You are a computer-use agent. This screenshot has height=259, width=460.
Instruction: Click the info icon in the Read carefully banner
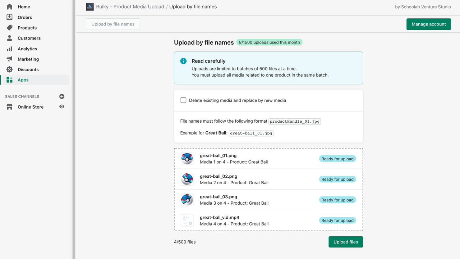tap(183, 61)
